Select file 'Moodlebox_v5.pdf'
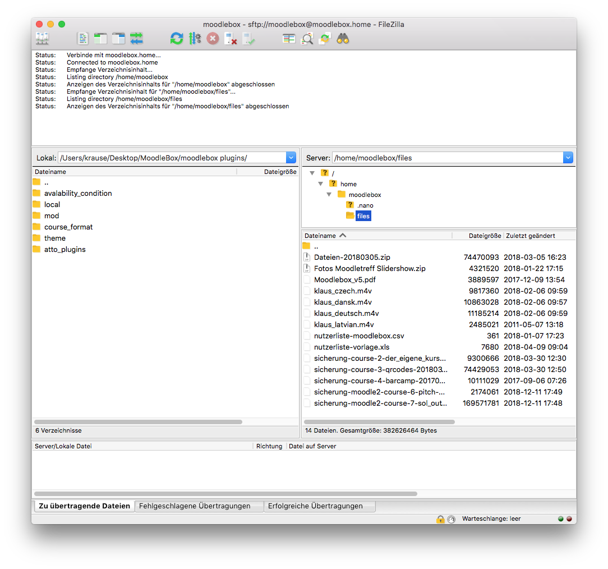 [439, 279]
